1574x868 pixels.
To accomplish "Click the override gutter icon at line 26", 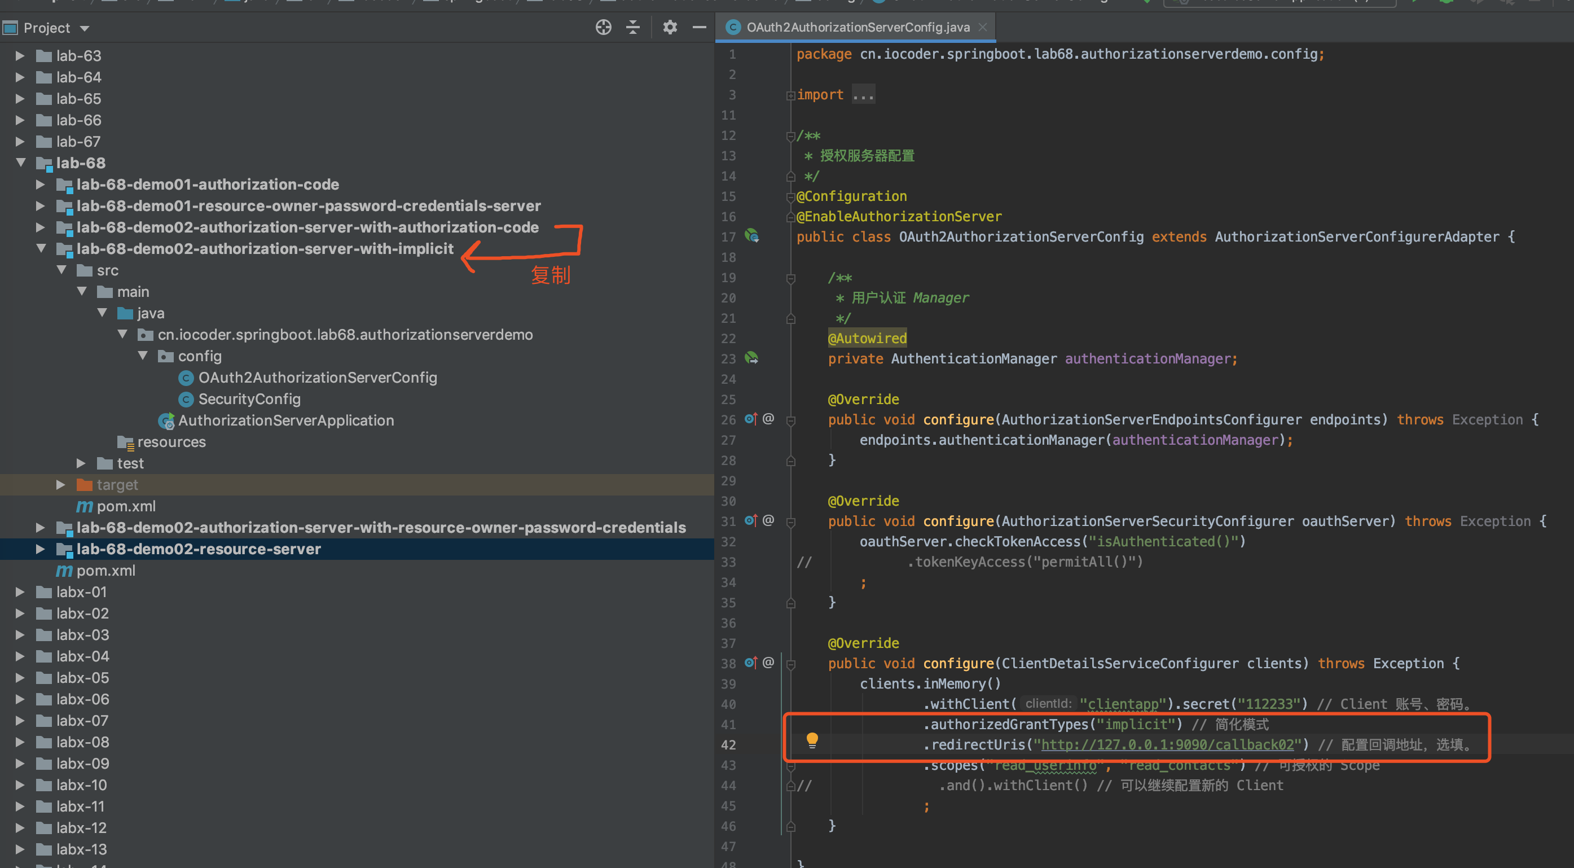I will coord(750,419).
